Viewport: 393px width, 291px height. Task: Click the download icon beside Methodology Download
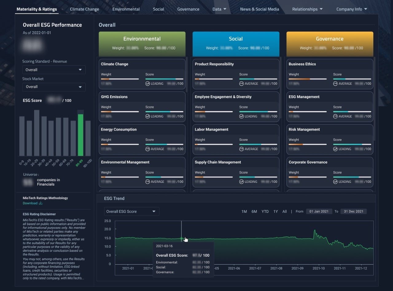(x=41, y=203)
